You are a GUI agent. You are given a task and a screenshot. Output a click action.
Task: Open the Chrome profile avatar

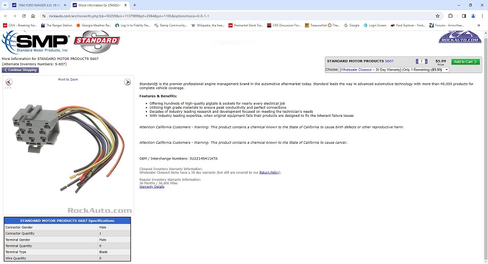473,16
